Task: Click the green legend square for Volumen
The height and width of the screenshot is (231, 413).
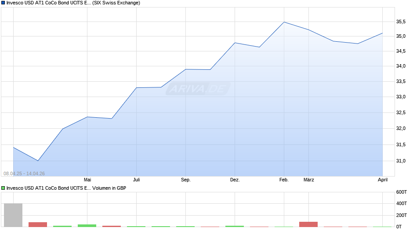Action: 3,188
